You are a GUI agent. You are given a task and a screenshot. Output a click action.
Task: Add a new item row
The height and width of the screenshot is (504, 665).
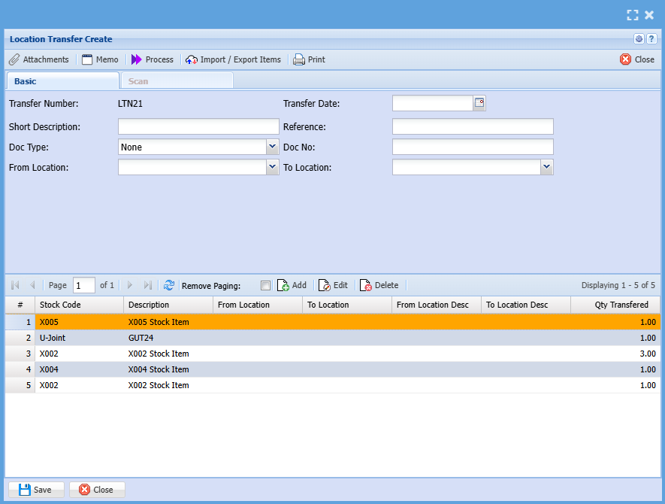click(292, 285)
